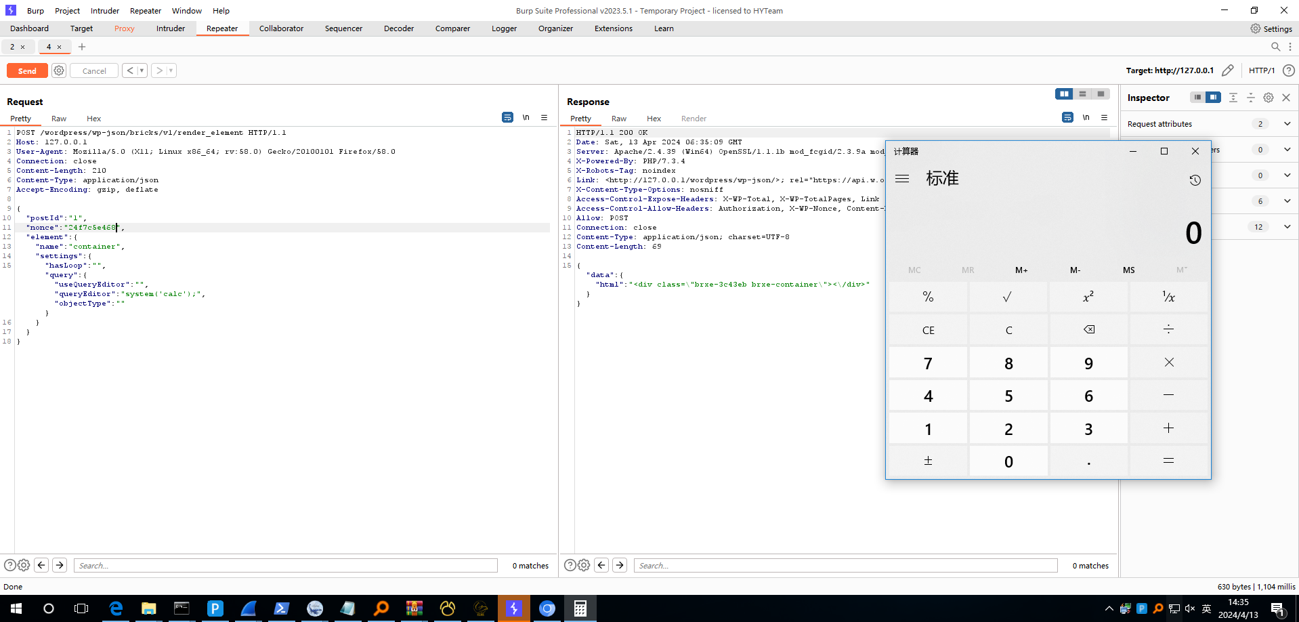Open the Help menu
Image resolution: width=1299 pixels, height=622 pixels.
221,11
